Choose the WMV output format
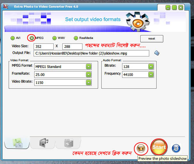 [x=54, y=38]
